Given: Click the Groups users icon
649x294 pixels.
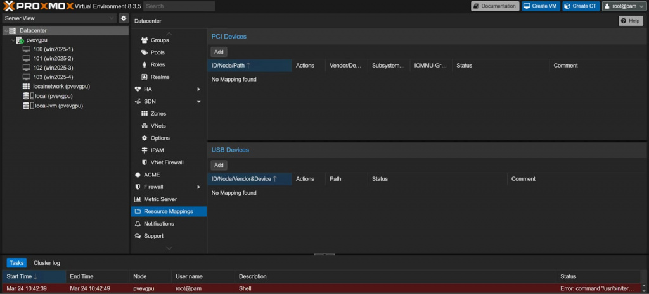Looking at the screenshot, I should [145, 40].
